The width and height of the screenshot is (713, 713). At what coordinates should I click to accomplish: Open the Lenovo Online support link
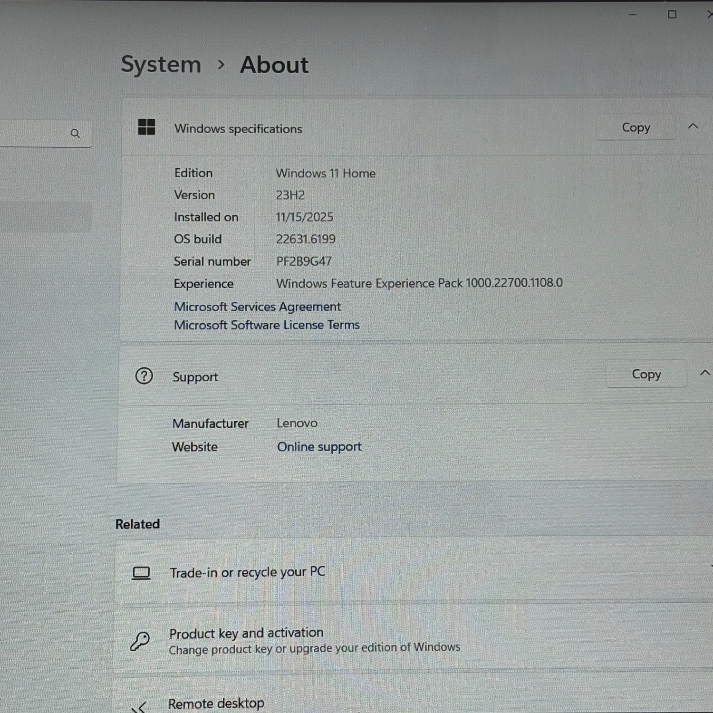point(319,447)
